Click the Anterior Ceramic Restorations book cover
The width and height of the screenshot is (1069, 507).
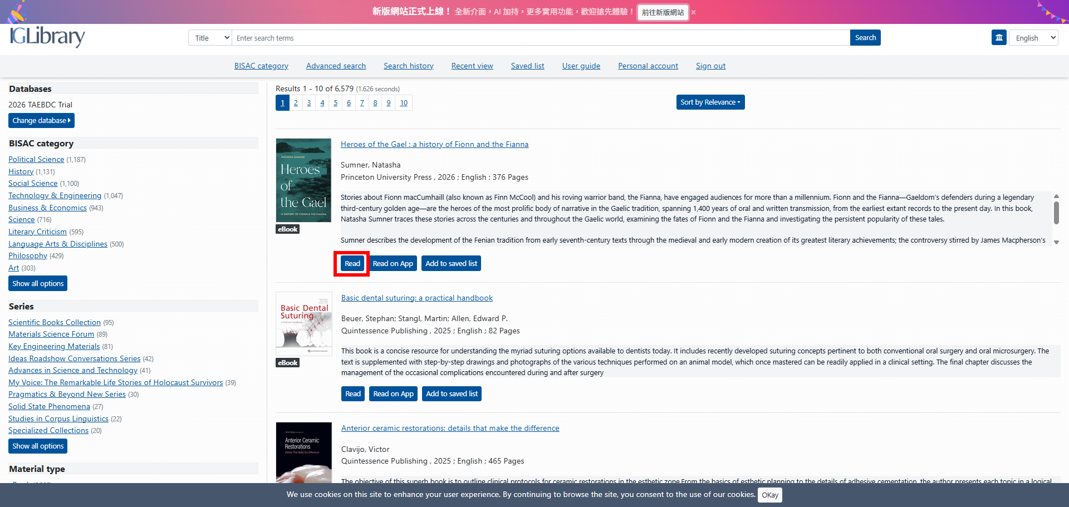[304, 452]
